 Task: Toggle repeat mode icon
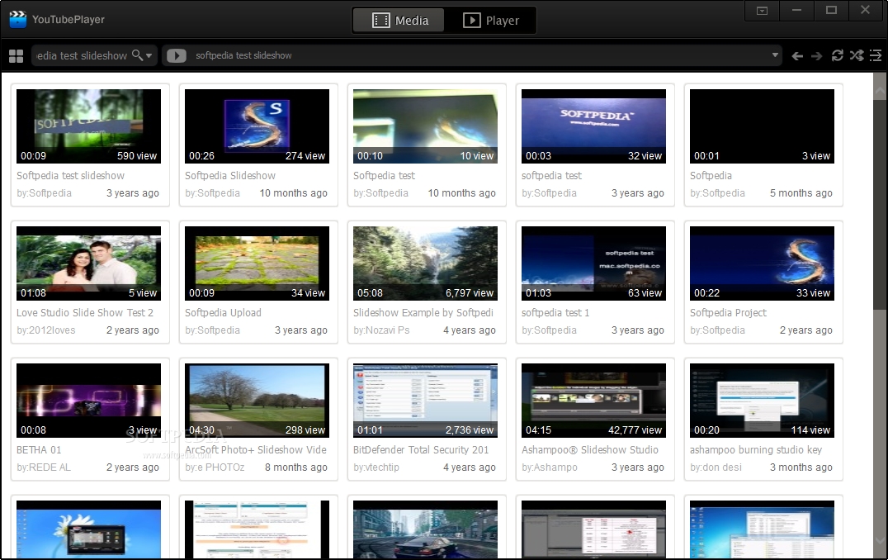point(837,55)
